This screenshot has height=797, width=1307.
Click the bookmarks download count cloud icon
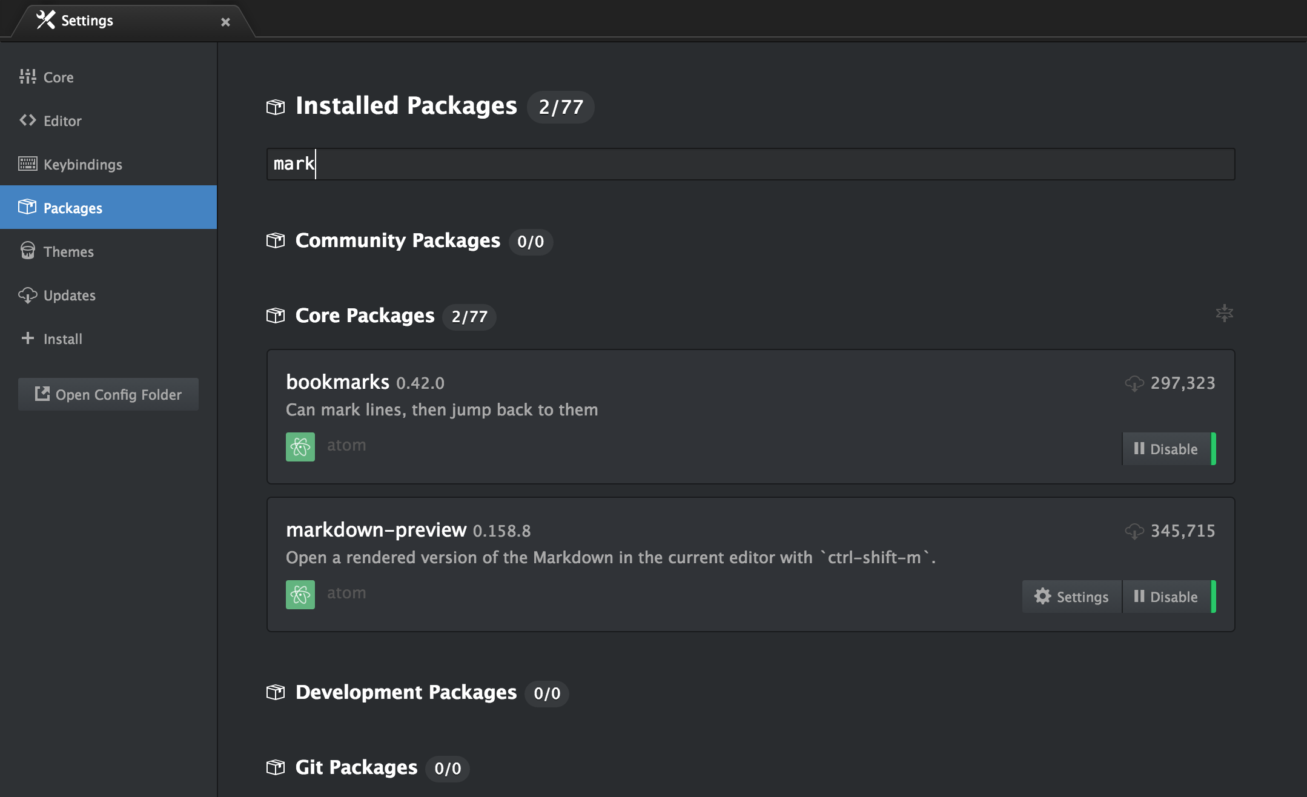[1134, 383]
